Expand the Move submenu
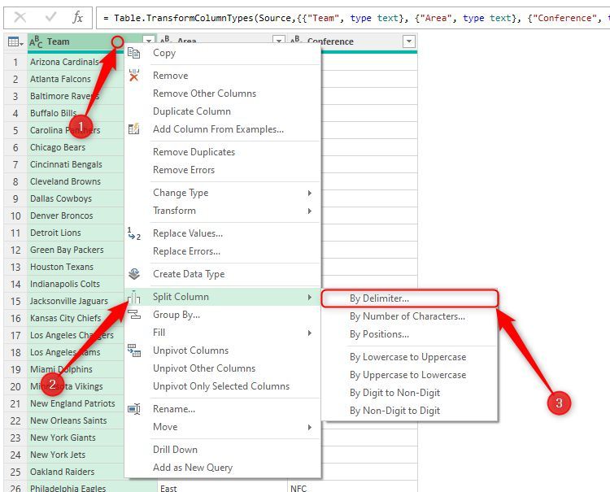 (x=309, y=427)
